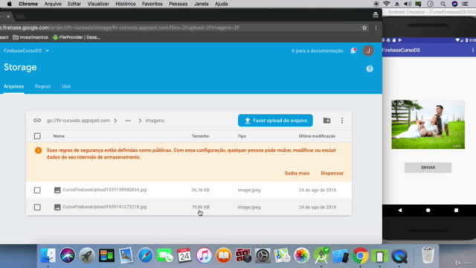Image resolution: width=476 pixels, height=268 pixels.
Task: Expand the FirebaseCursoDS project dropdown
Action: (26, 51)
